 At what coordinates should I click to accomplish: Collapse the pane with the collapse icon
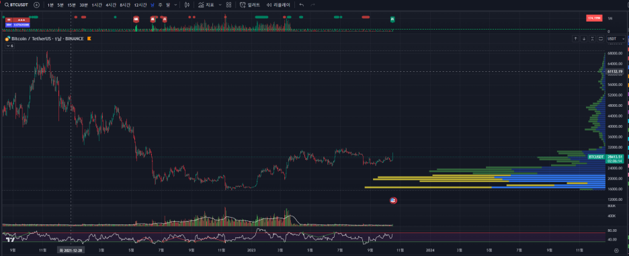tap(592, 38)
